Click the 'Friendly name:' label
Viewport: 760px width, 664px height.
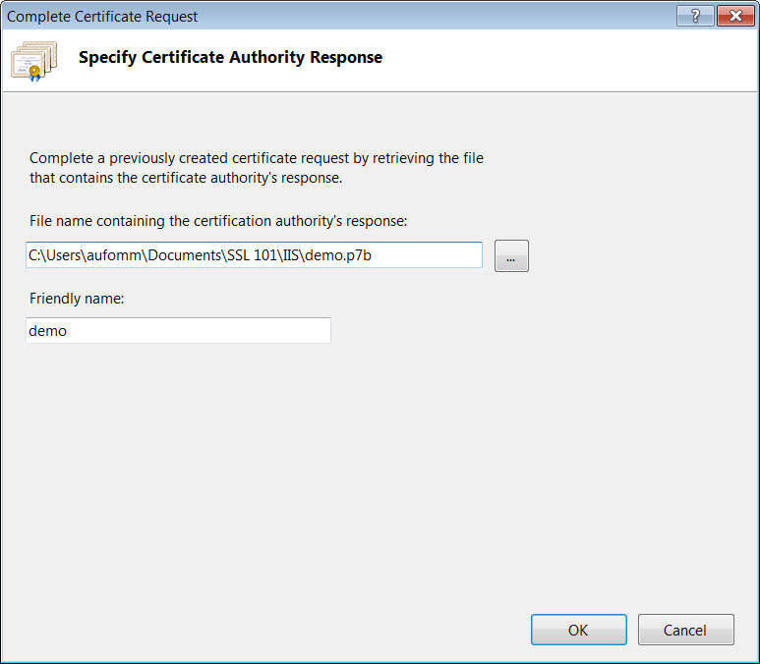click(77, 299)
